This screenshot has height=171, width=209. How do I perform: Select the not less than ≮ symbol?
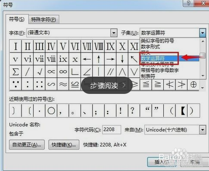tap(170, 84)
